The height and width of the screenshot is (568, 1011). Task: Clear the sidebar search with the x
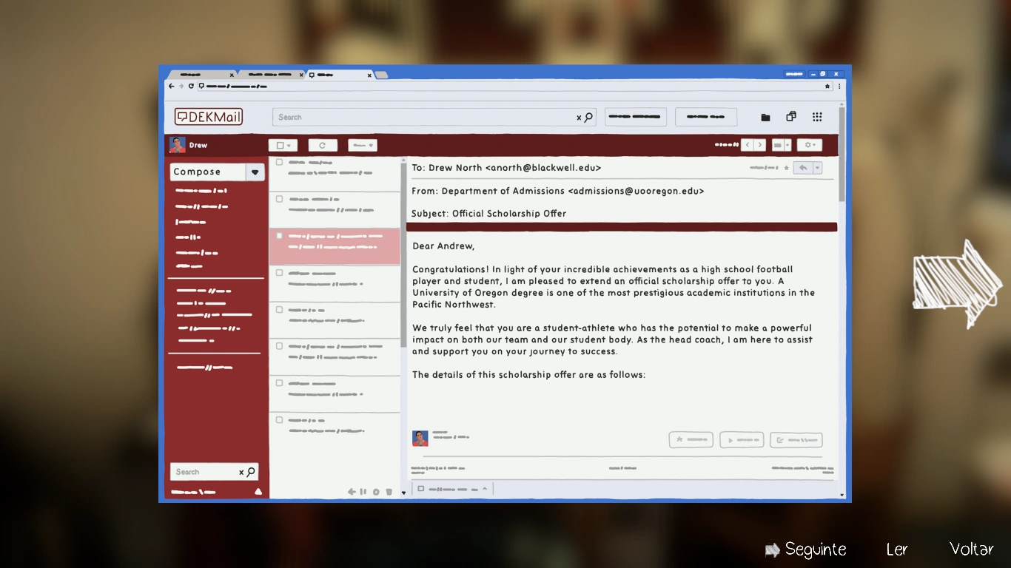[241, 473]
